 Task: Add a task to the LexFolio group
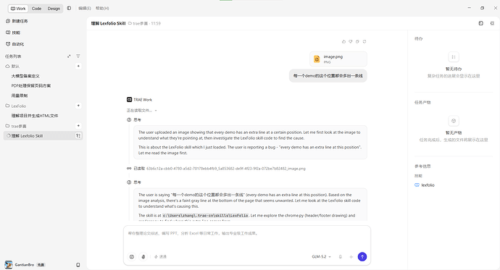[78, 106]
